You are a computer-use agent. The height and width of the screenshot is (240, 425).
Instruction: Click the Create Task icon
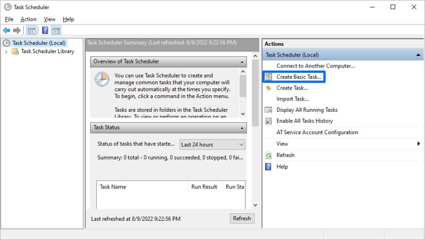coord(268,88)
